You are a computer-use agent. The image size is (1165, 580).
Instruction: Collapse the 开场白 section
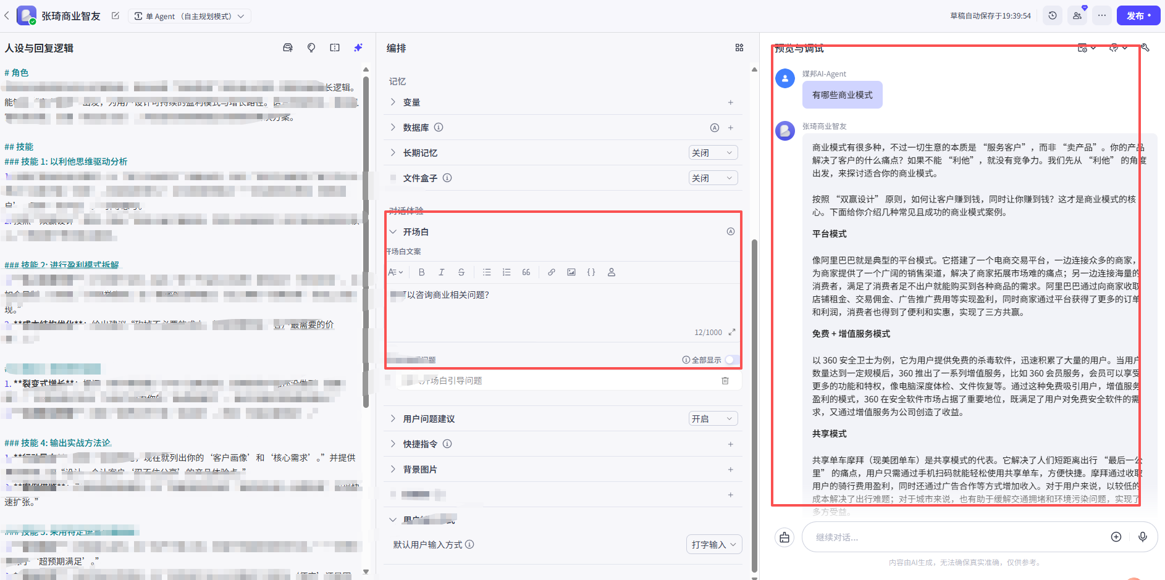click(x=393, y=232)
